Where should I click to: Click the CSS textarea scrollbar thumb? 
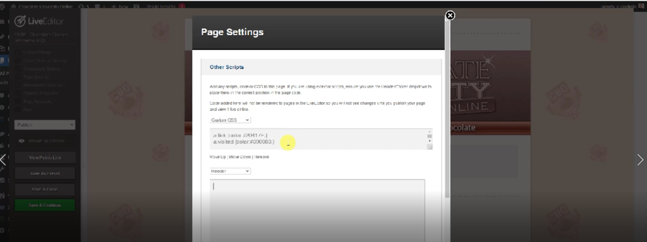[430, 136]
